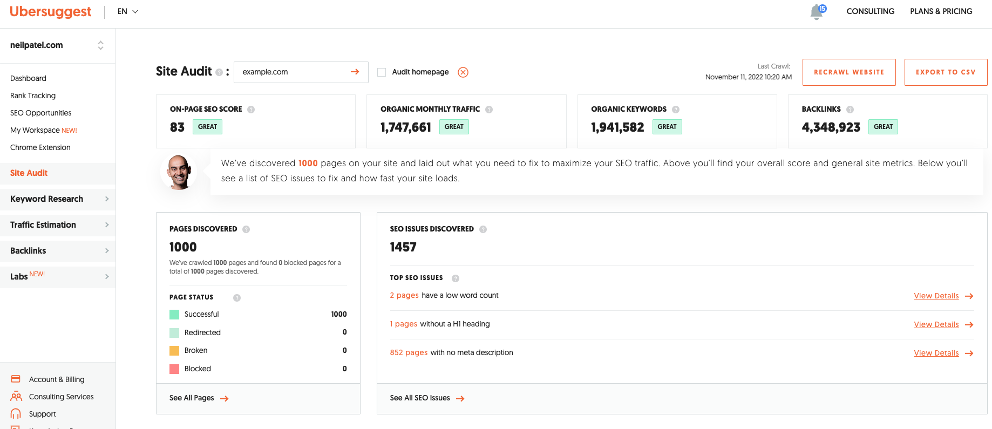The width and height of the screenshot is (992, 429).
Task: Click the Account & Billing card icon
Action: [16, 379]
